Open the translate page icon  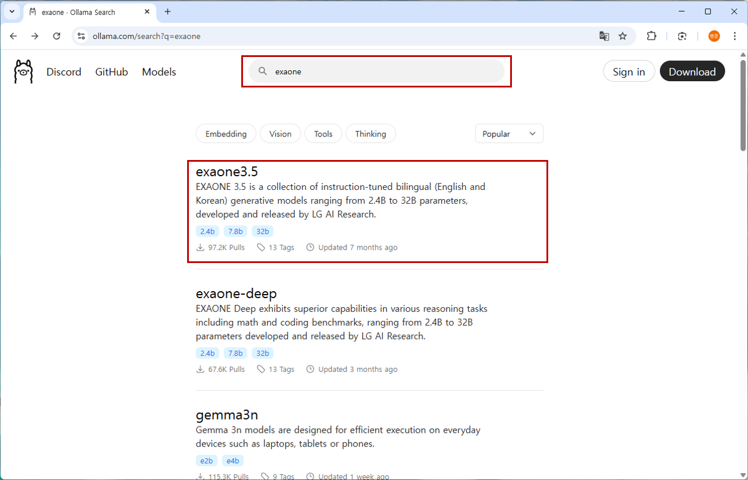[604, 36]
